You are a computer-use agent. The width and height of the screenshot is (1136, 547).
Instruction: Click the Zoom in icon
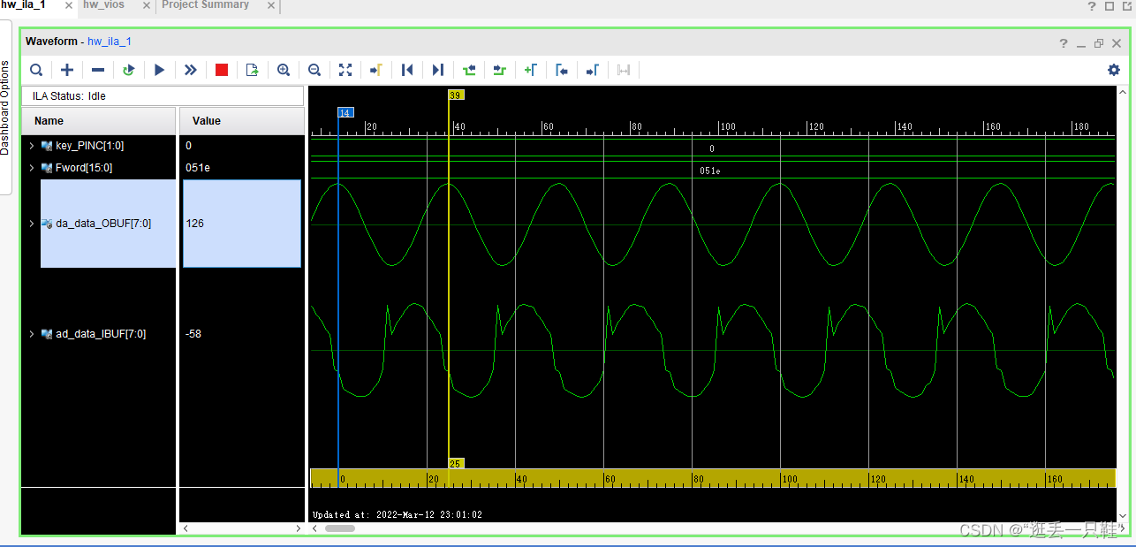(x=284, y=70)
